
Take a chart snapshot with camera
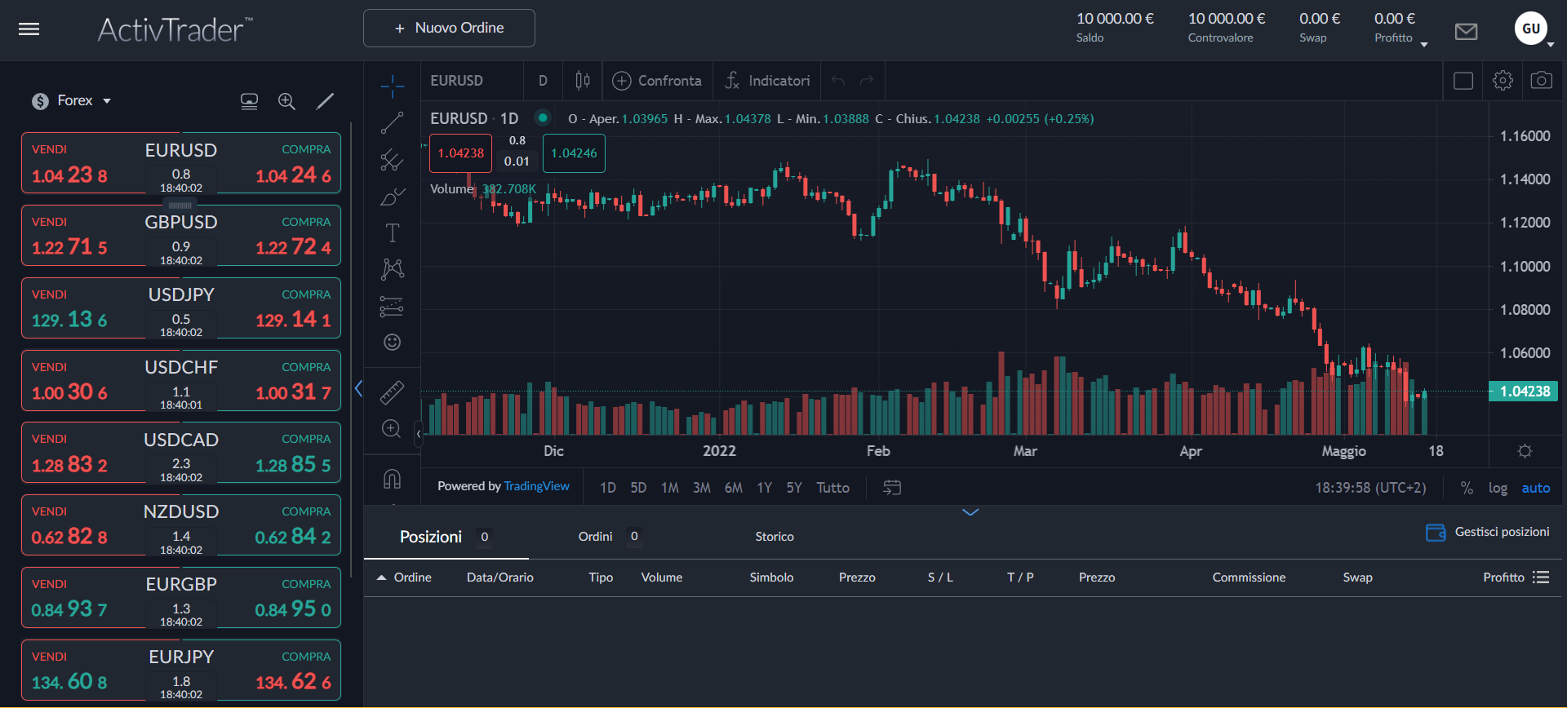click(x=1541, y=81)
